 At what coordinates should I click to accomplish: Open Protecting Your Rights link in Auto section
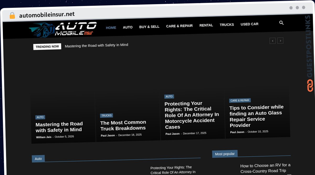click(x=173, y=170)
